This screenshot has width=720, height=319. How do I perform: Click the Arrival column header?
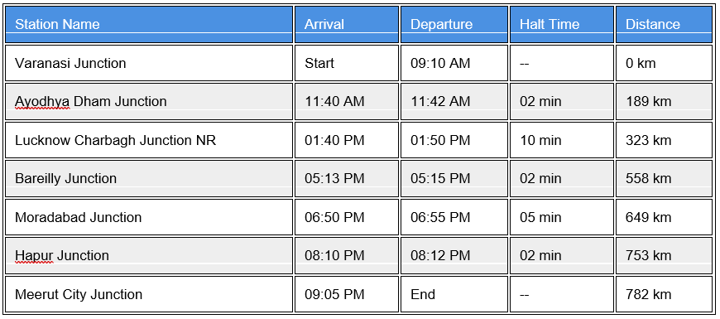pos(347,24)
